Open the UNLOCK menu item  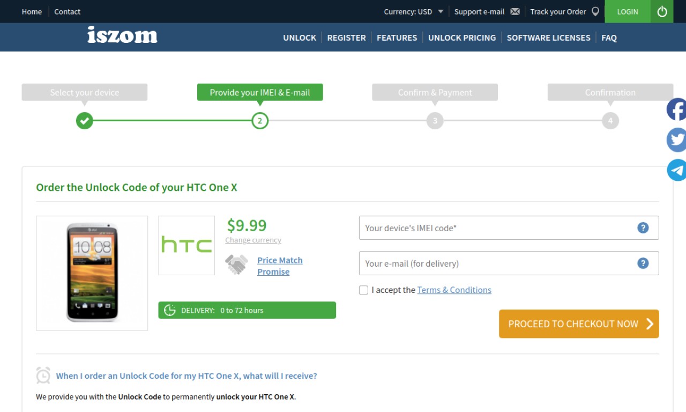(300, 38)
